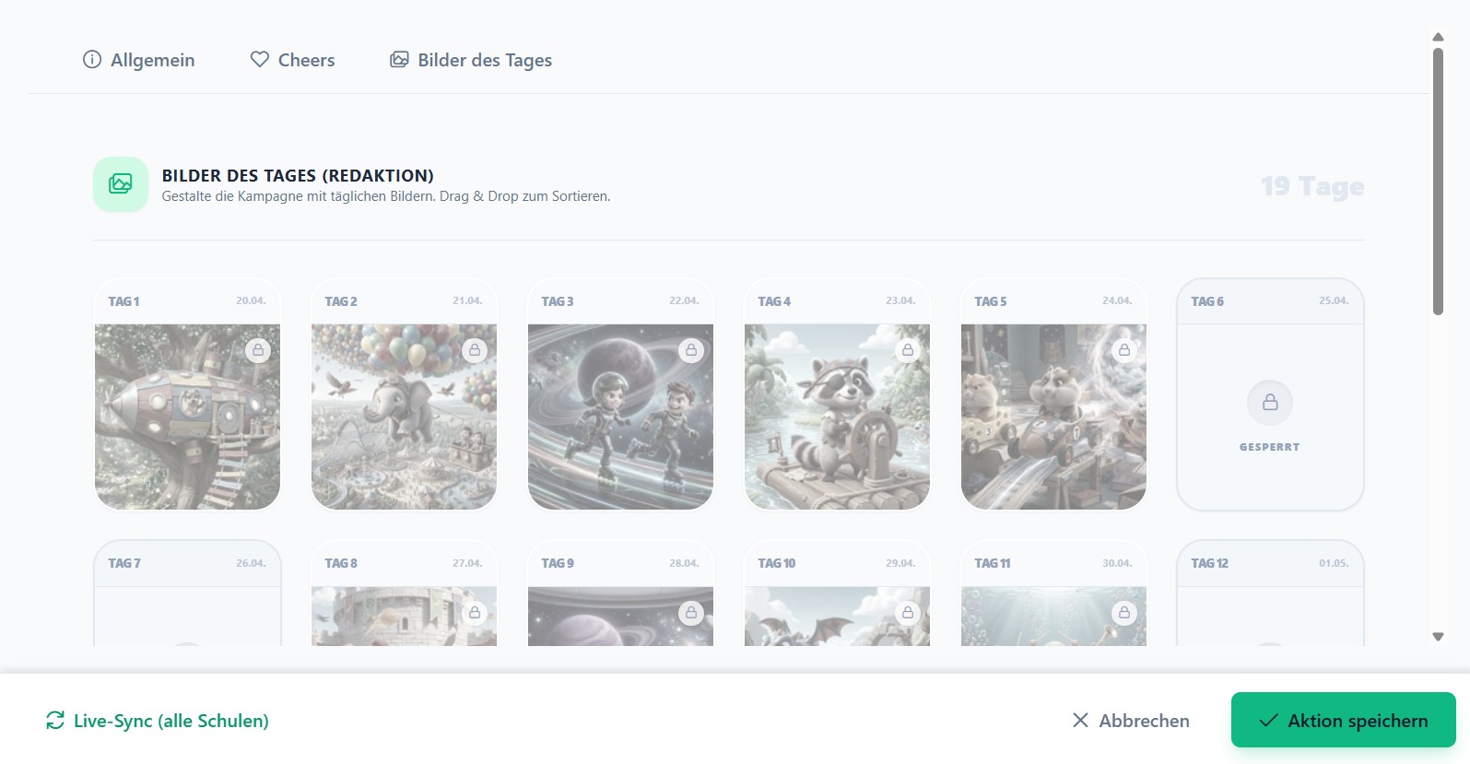Toggle the lock on the Tag 3 space image
Image resolution: width=1470 pixels, height=764 pixels.
click(x=691, y=350)
